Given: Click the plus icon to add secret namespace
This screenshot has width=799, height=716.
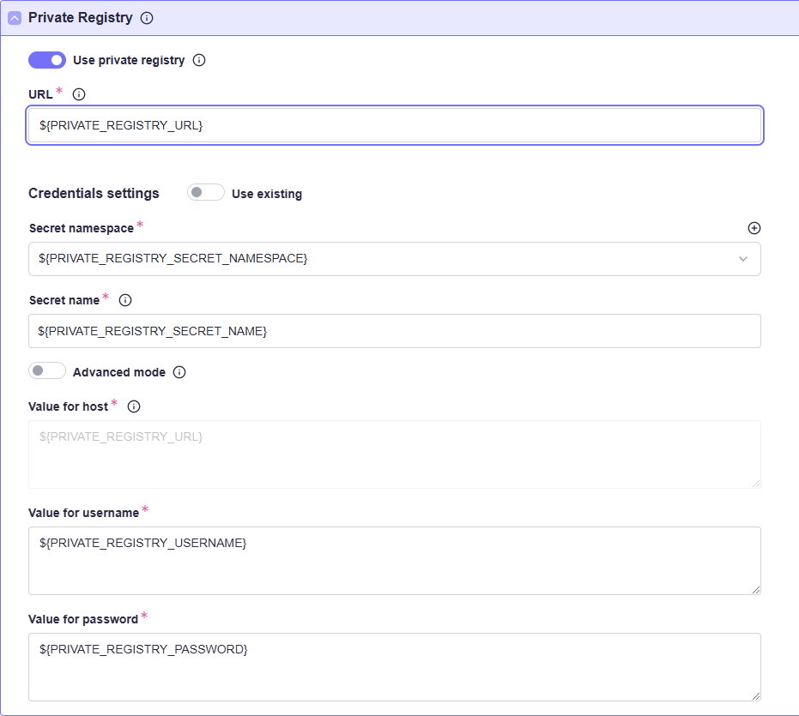Looking at the screenshot, I should [x=754, y=228].
